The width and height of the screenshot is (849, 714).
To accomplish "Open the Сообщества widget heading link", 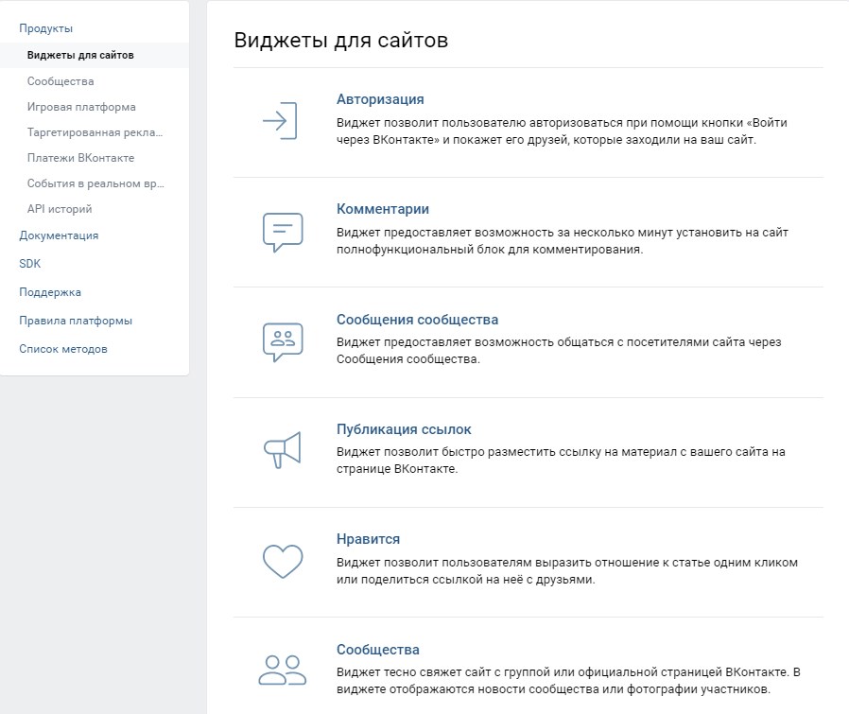I will coord(378,650).
